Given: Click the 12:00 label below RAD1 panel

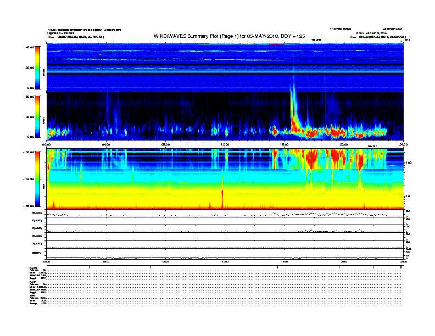Looking at the screenshot, I should (x=225, y=144).
